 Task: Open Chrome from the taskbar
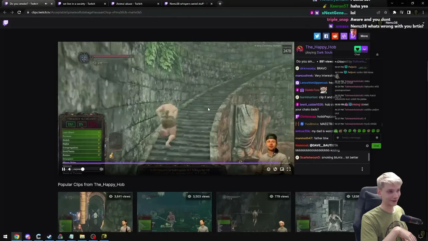(x=16, y=237)
